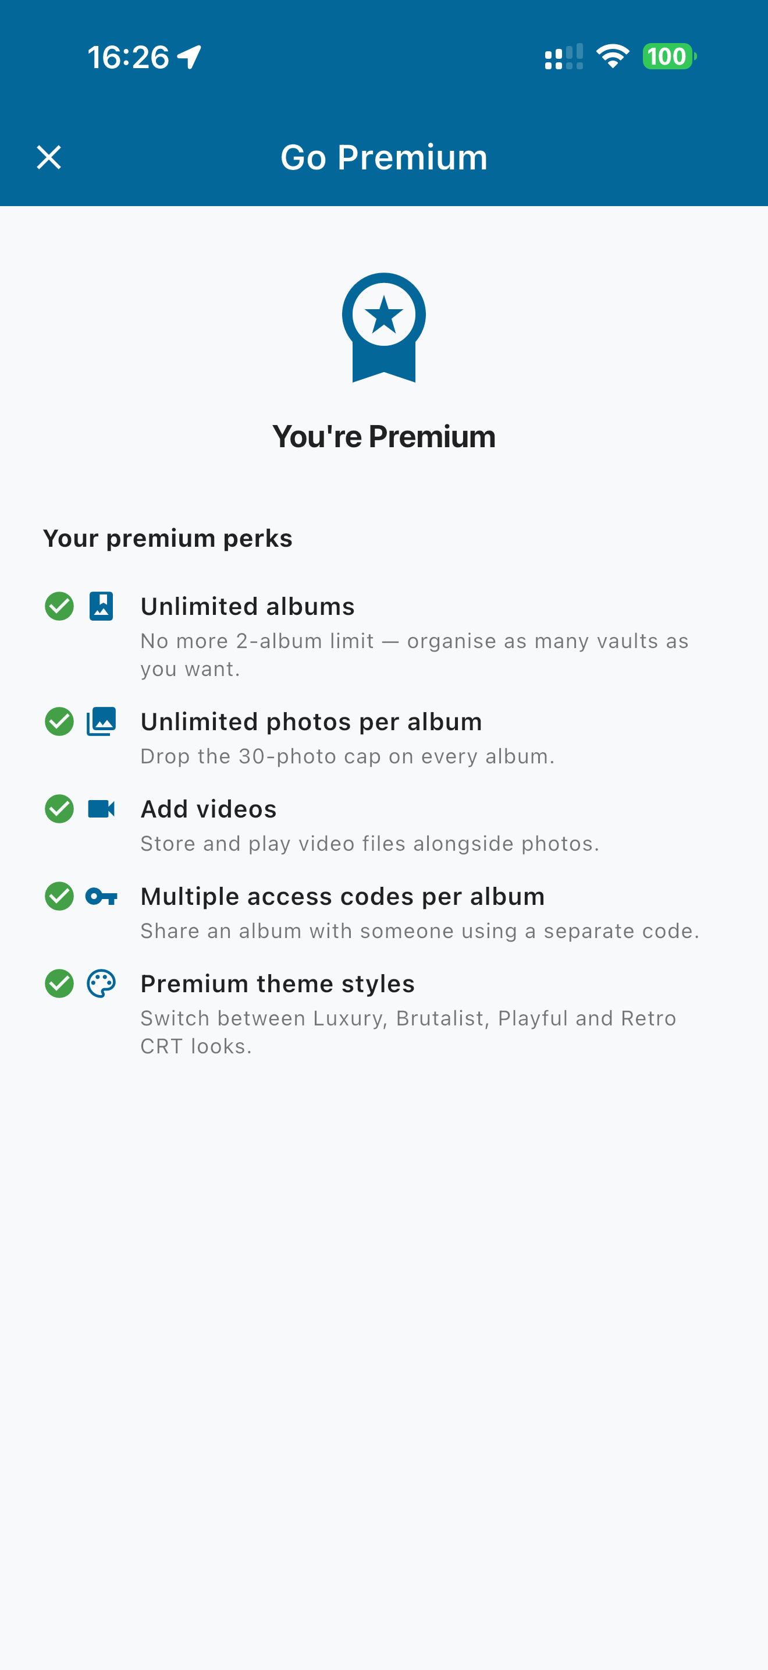Tap the photo stack icon
This screenshot has height=1670, width=768.
(x=101, y=721)
